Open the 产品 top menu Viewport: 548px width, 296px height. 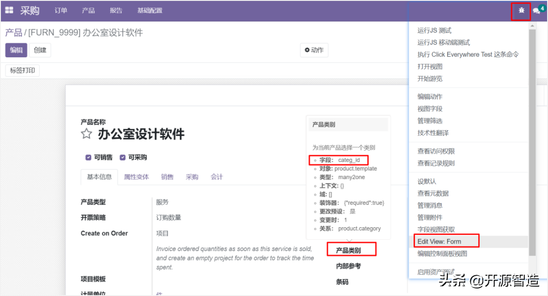coord(88,11)
